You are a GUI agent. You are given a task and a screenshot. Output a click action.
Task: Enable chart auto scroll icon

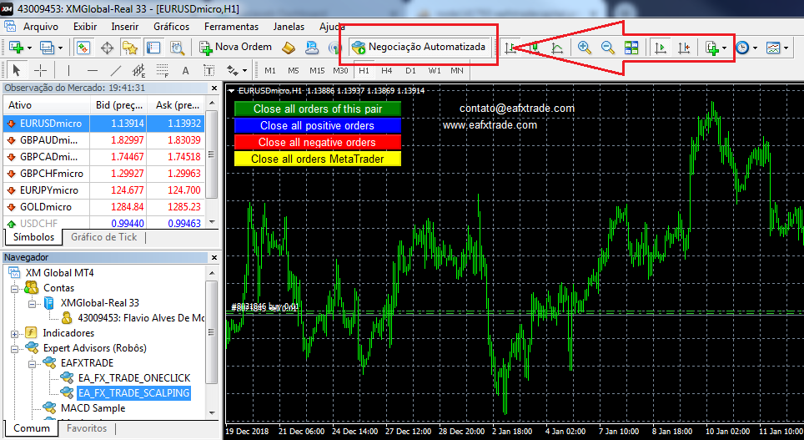click(660, 48)
